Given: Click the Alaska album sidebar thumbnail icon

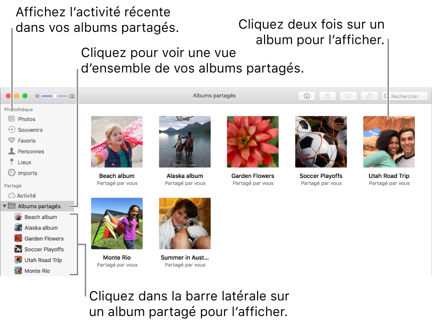Looking at the screenshot, I should click(x=18, y=228).
